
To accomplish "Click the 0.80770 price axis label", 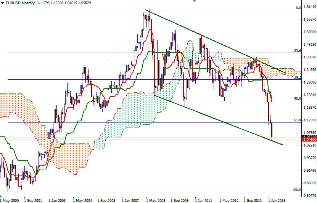I will point(310,195).
